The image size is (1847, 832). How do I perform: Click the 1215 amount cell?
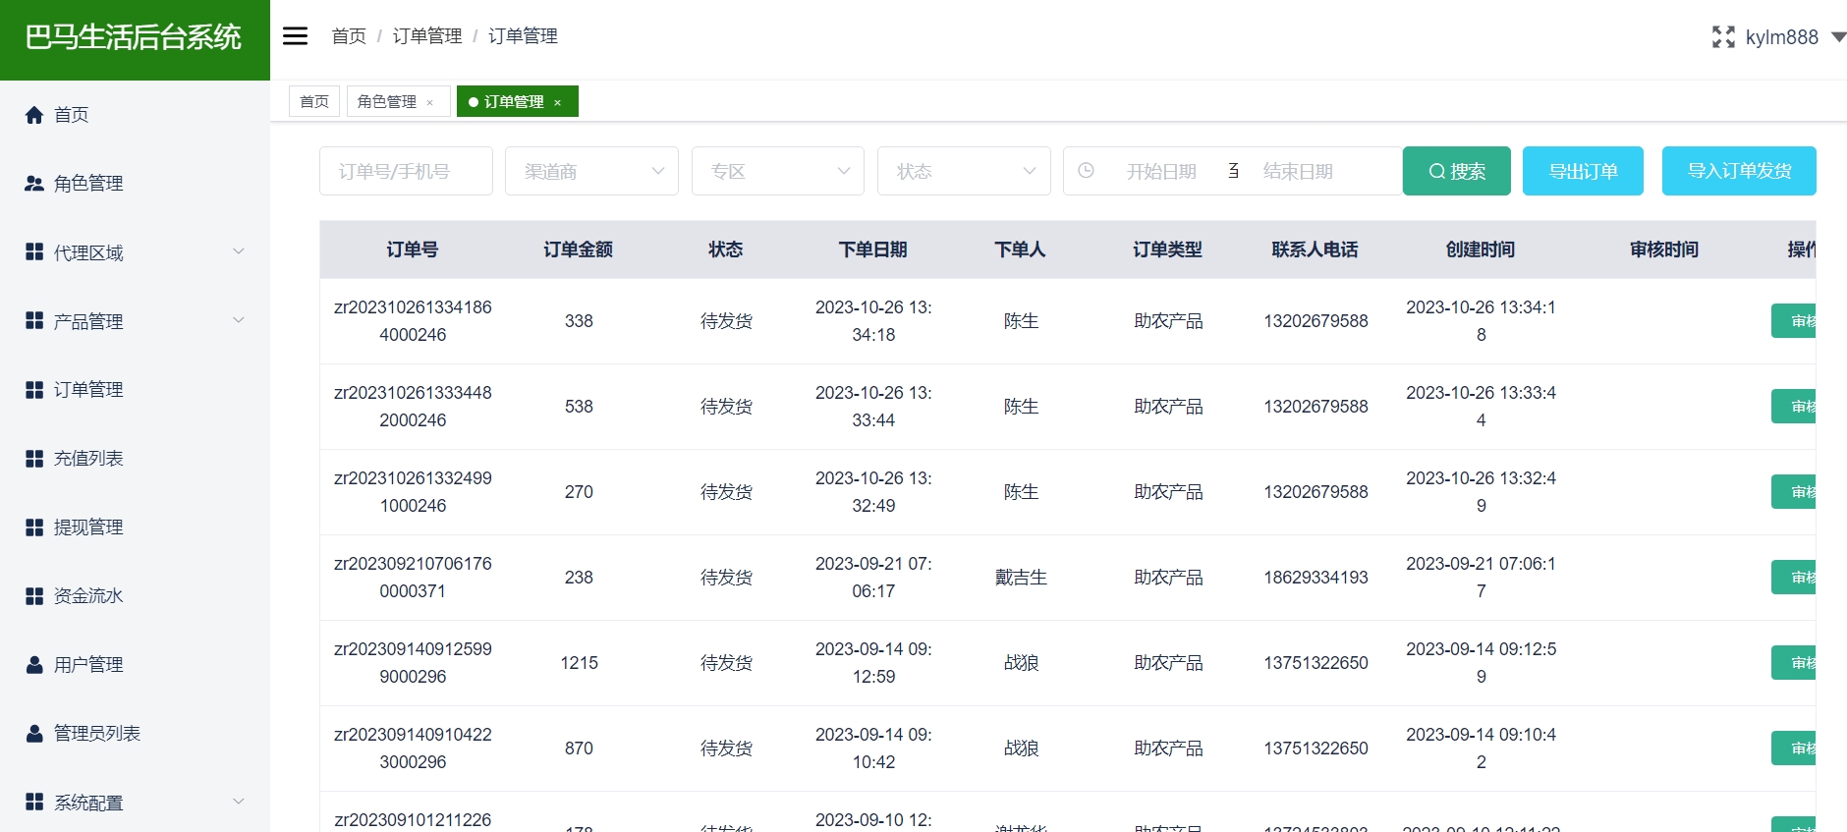click(x=579, y=663)
